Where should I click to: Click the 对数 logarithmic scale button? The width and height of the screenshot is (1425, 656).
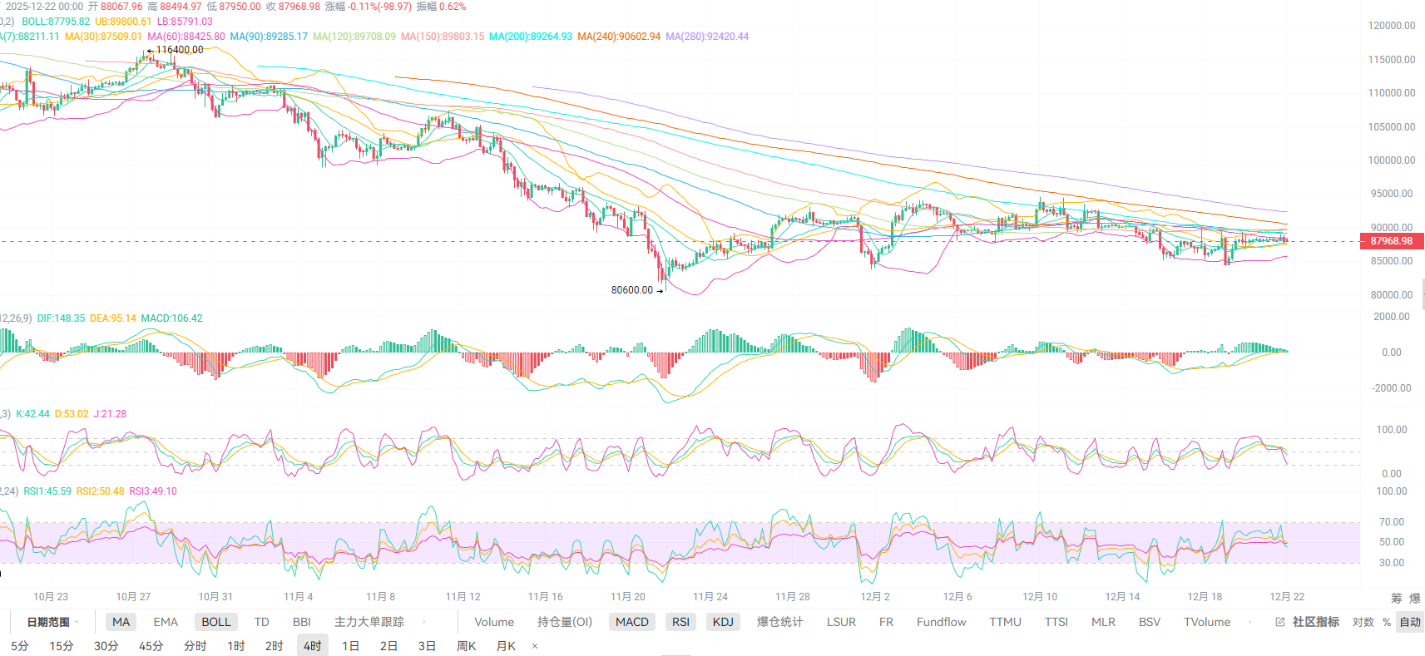pos(1363,622)
